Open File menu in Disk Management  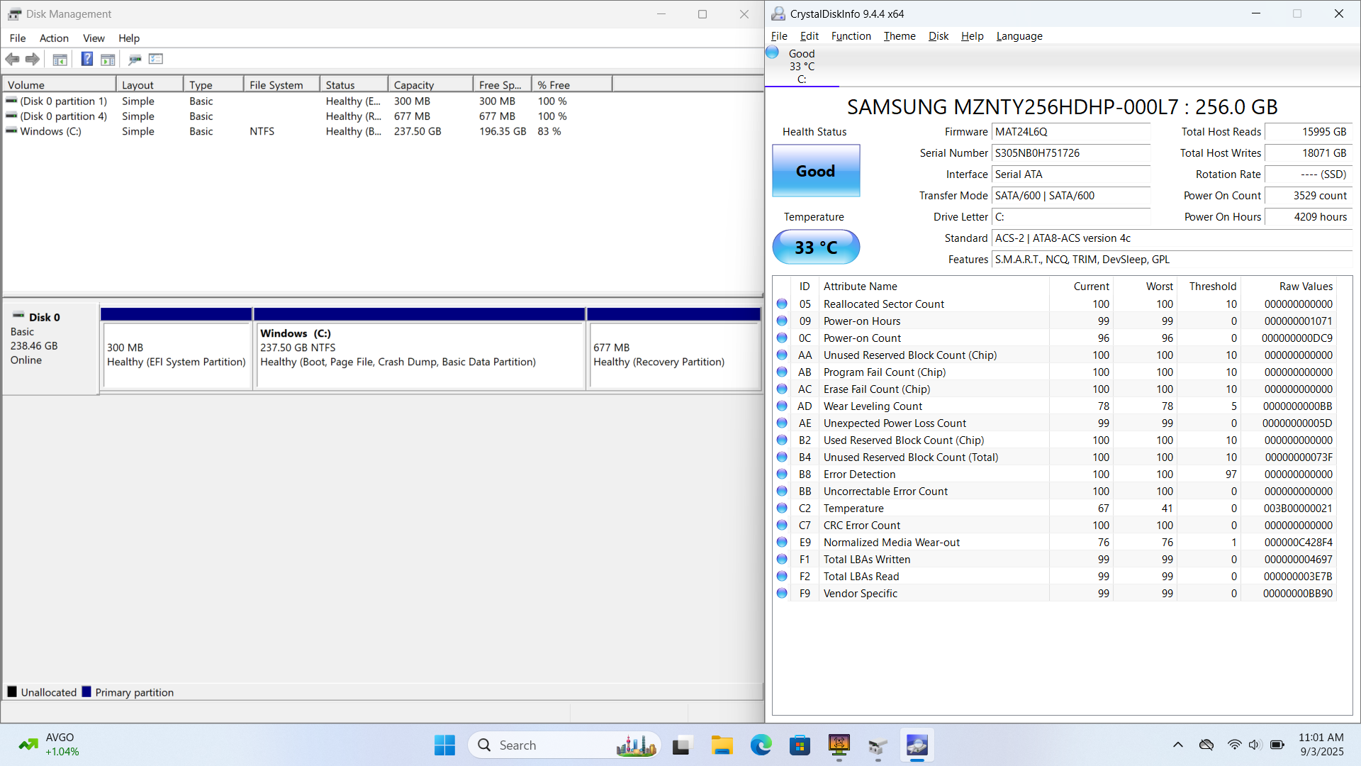point(18,38)
